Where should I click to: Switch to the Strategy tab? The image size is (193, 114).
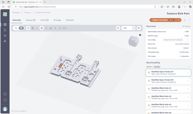(x=57, y=20)
